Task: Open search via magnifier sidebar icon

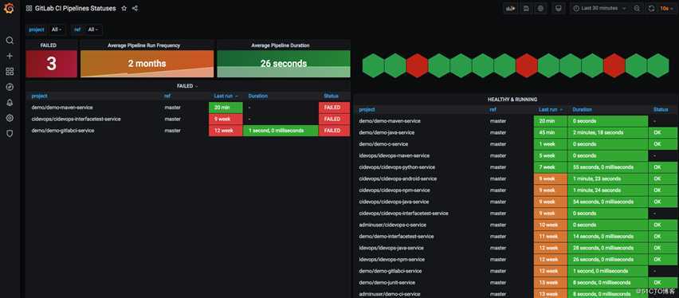Action: [10, 41]
